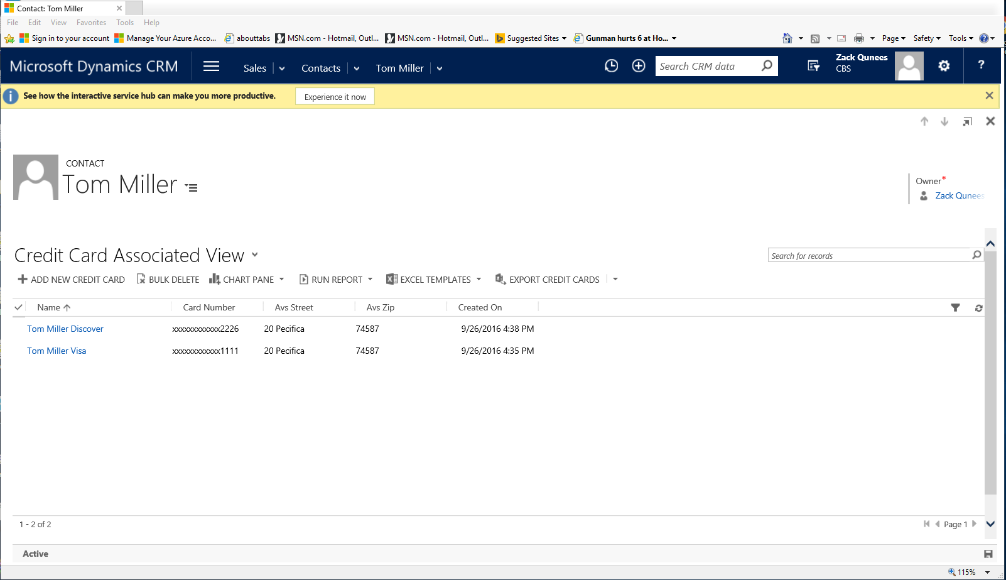Sort by Card Number column header
The image size is (1006, 580).
click(209, 307)
